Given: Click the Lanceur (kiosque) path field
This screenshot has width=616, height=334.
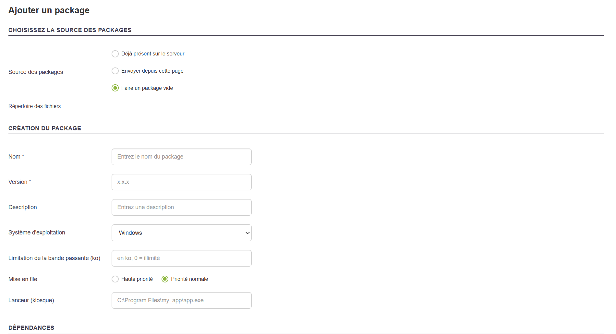Looking at the screenshot, I should (x=181, y=301).
